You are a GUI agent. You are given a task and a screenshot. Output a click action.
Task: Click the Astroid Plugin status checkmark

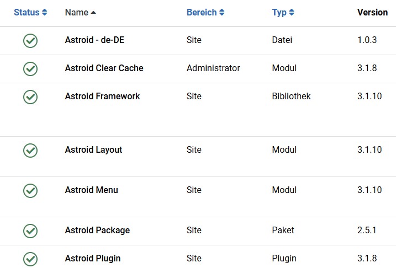[30, 259]
